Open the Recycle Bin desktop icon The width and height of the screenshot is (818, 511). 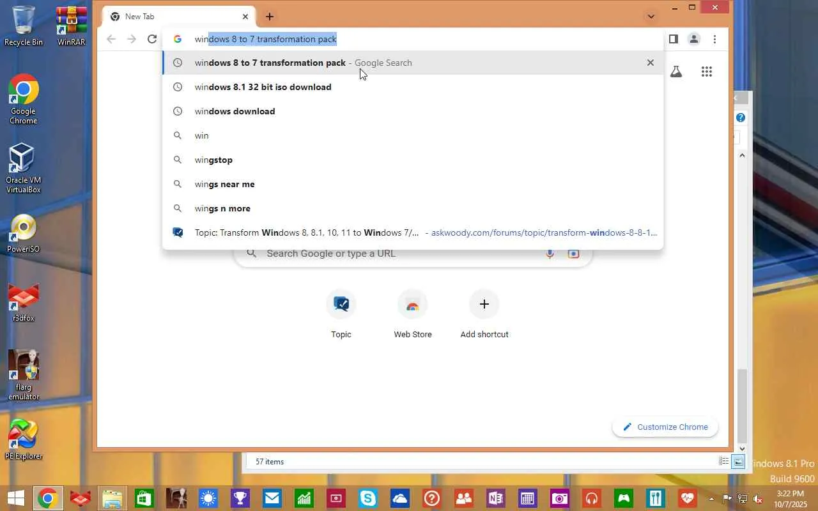(x=24, y=26)
